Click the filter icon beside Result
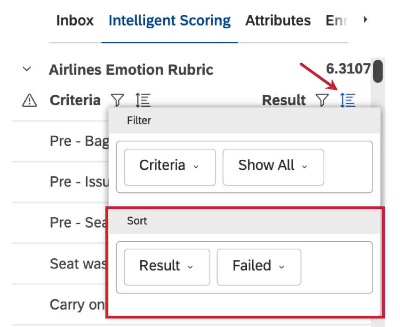The width and height of the screenshot is (400, 327). coord(322,100)
